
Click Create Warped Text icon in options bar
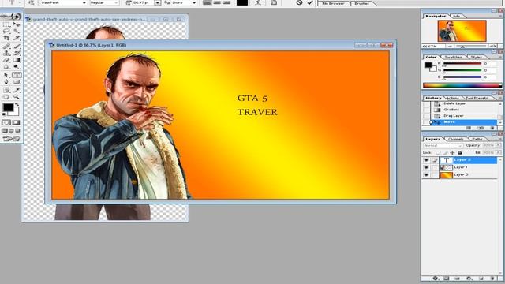click(x=258, y=2)
